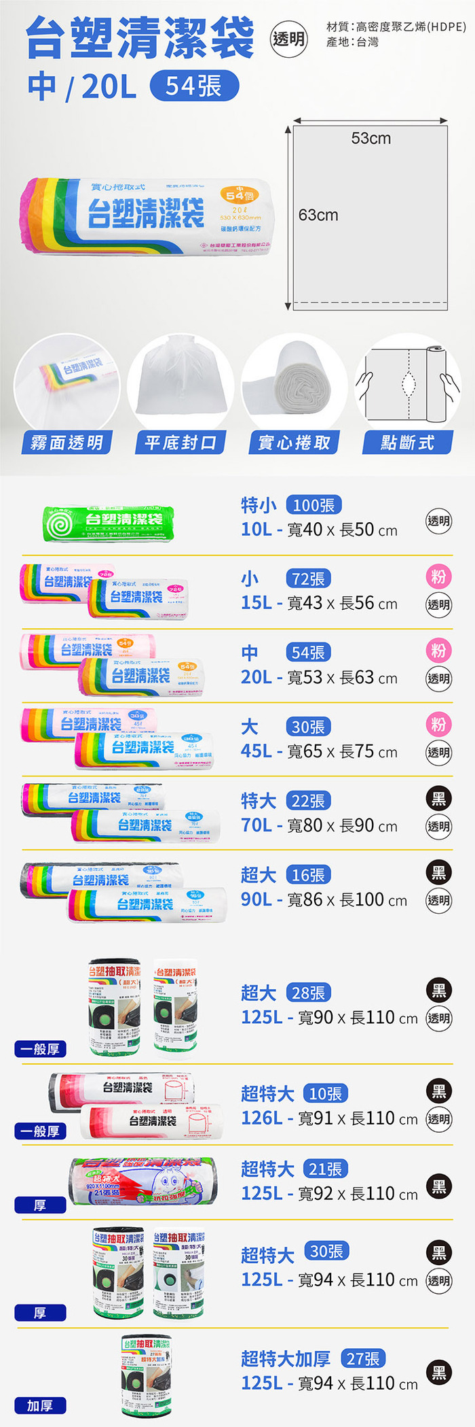Viewport: 475px width, 1427px height.
Task: Click the 霧面透明 feature label
Action: coord(66,443)
